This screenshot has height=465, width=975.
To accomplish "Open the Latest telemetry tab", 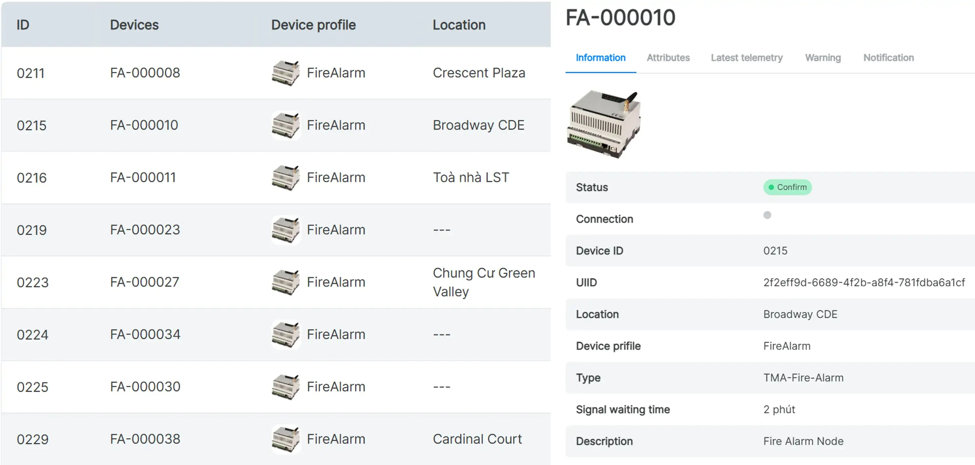I will [x=746, y=57].
